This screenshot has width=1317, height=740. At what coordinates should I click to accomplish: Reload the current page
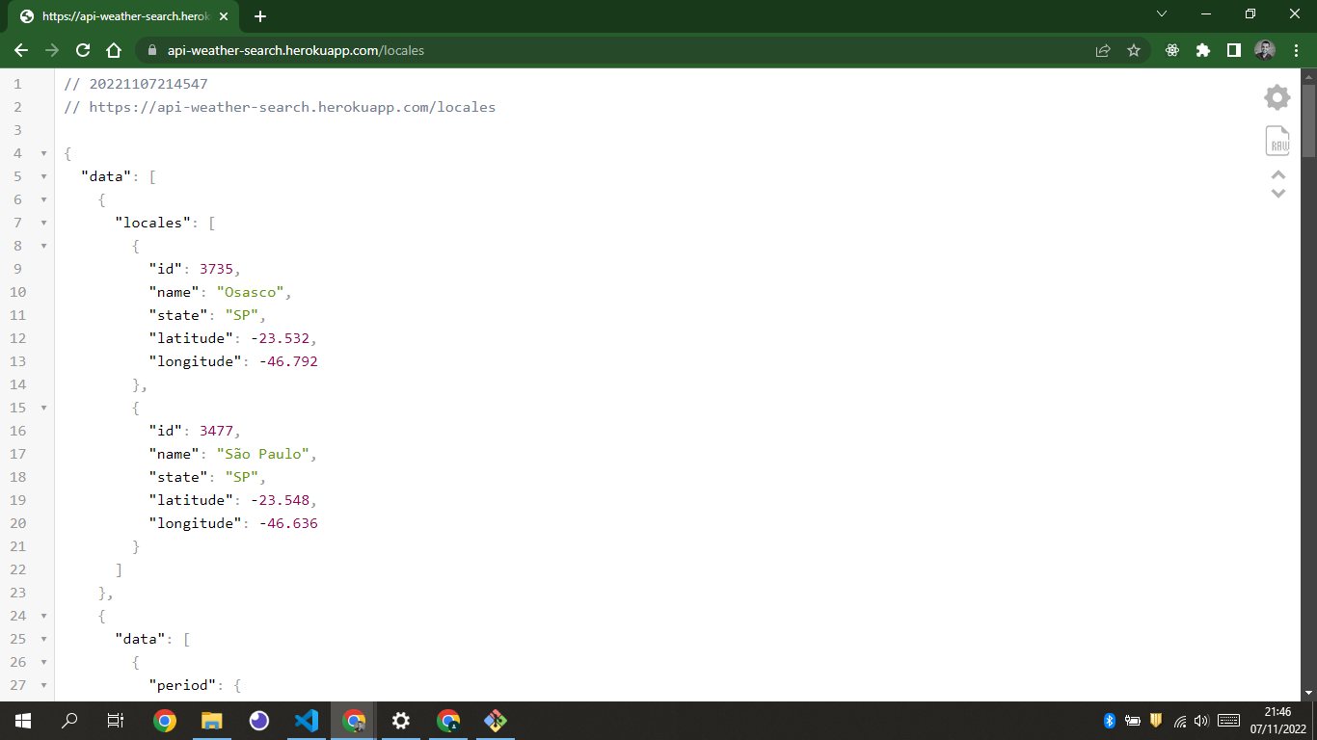click(x=83, y=50)
